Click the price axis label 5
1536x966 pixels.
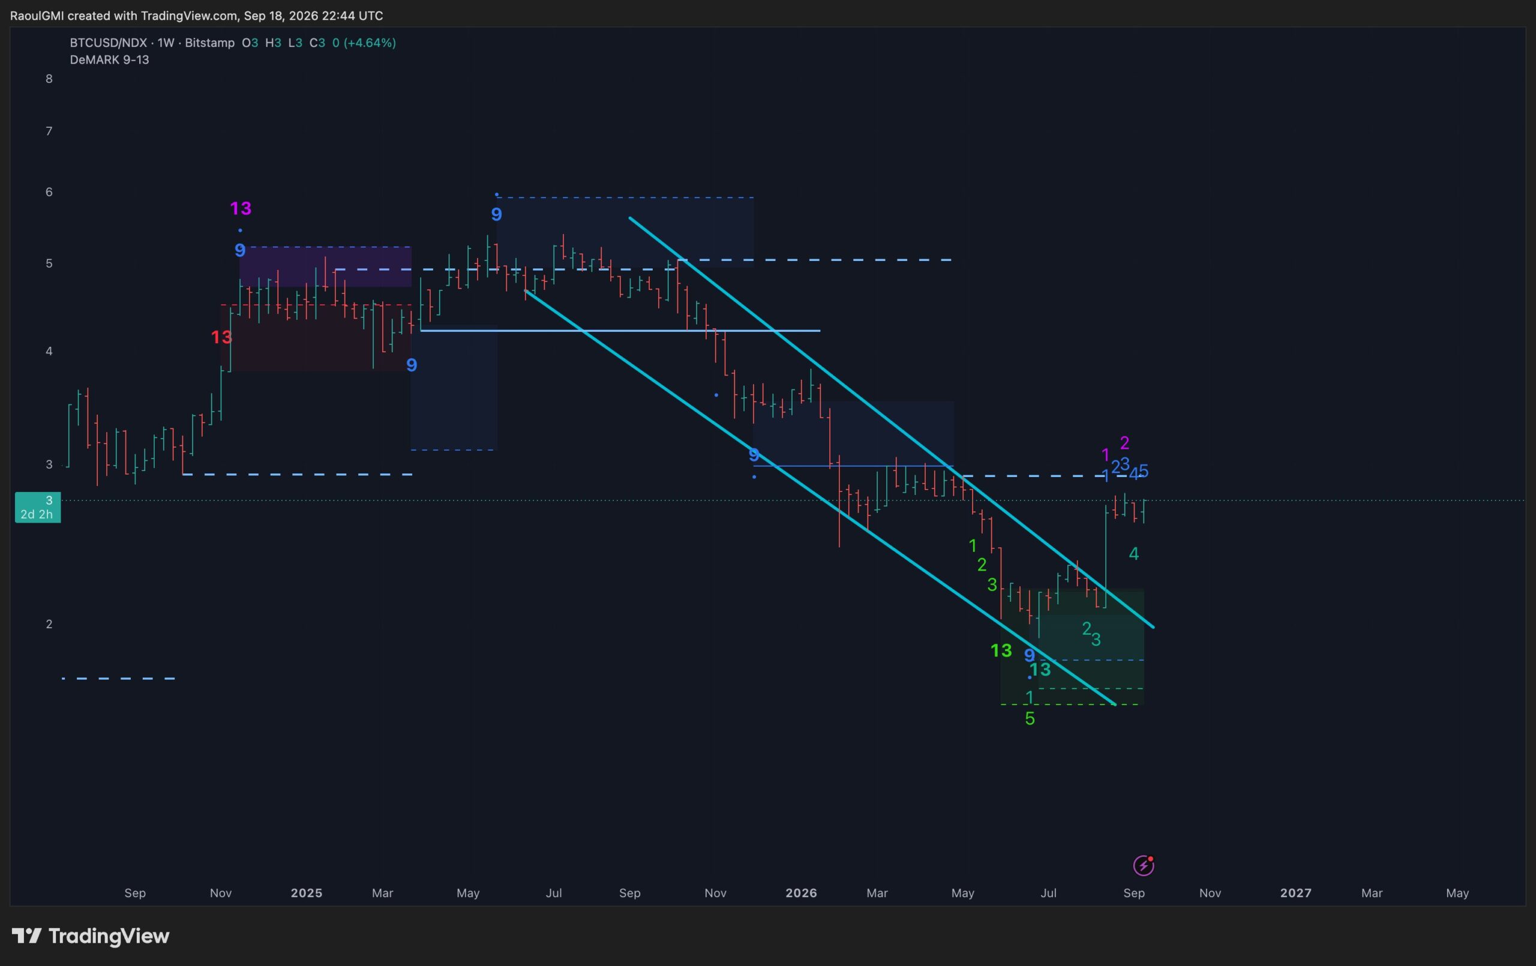tap(49, 263)
